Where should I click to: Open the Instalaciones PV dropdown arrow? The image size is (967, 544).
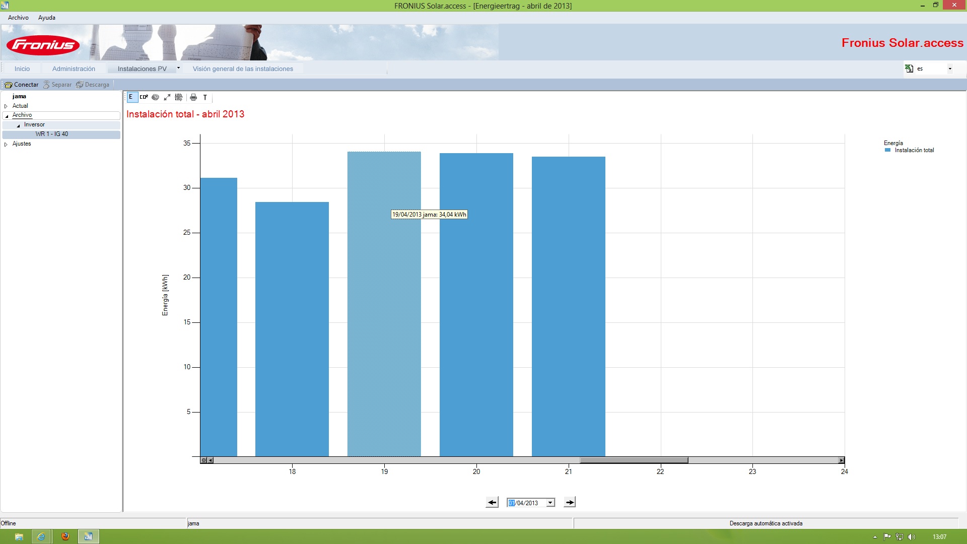(178, 68)
